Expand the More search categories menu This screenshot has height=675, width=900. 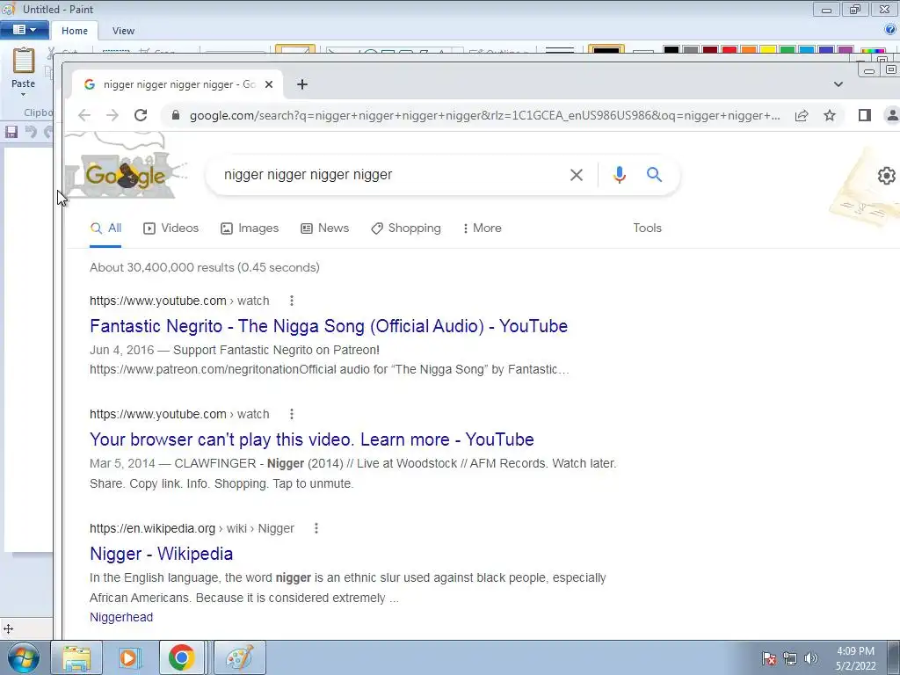click(483, 229)
